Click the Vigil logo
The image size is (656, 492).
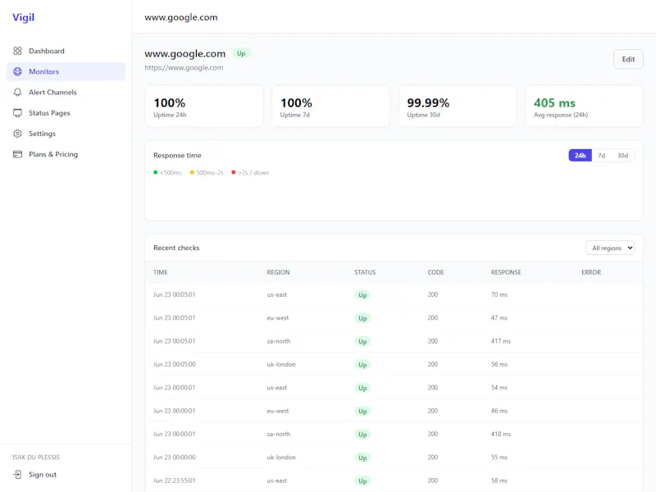pyautogui.click(x=24, y=17)
